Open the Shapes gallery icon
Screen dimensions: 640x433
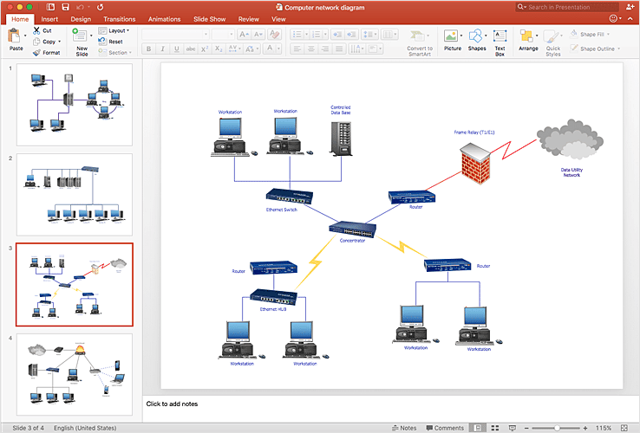[x=475, y=36]
